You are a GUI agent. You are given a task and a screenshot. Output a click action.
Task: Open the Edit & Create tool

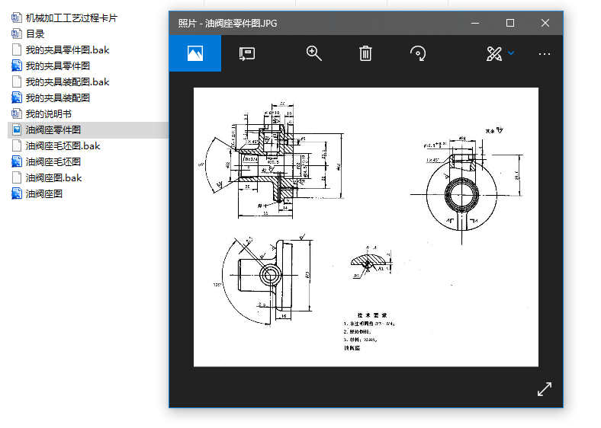point(493,53)
